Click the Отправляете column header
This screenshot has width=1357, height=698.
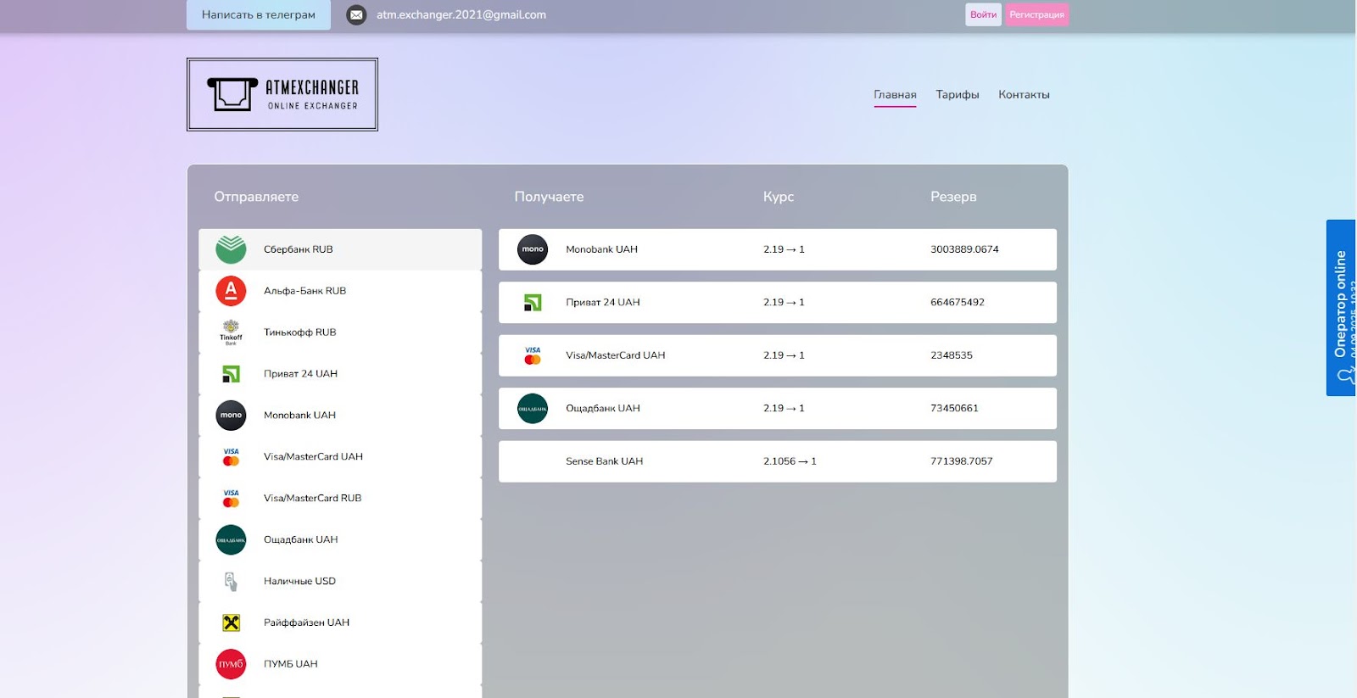tap(256, 197)
